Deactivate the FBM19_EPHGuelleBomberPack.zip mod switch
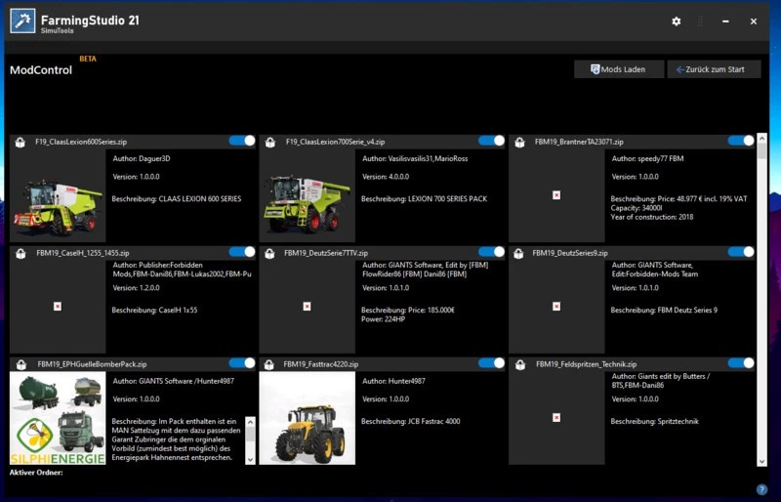The width and height of the screenshot is (781, 502). 242,363
